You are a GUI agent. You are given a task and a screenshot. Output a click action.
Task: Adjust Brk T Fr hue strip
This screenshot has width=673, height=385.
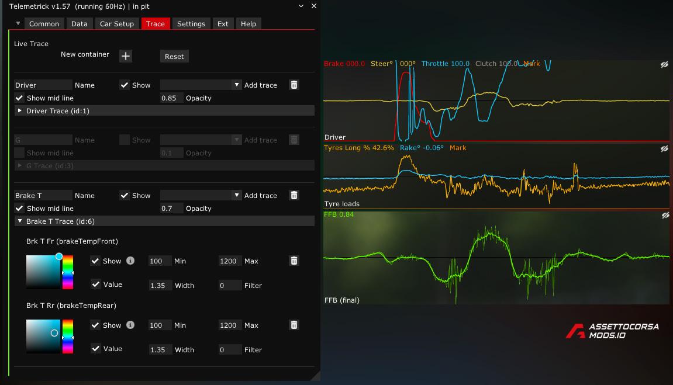coord(68,272)
